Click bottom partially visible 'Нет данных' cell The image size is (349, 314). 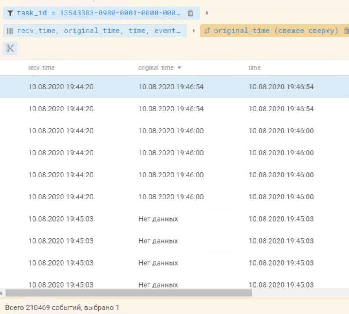[158, 285]
